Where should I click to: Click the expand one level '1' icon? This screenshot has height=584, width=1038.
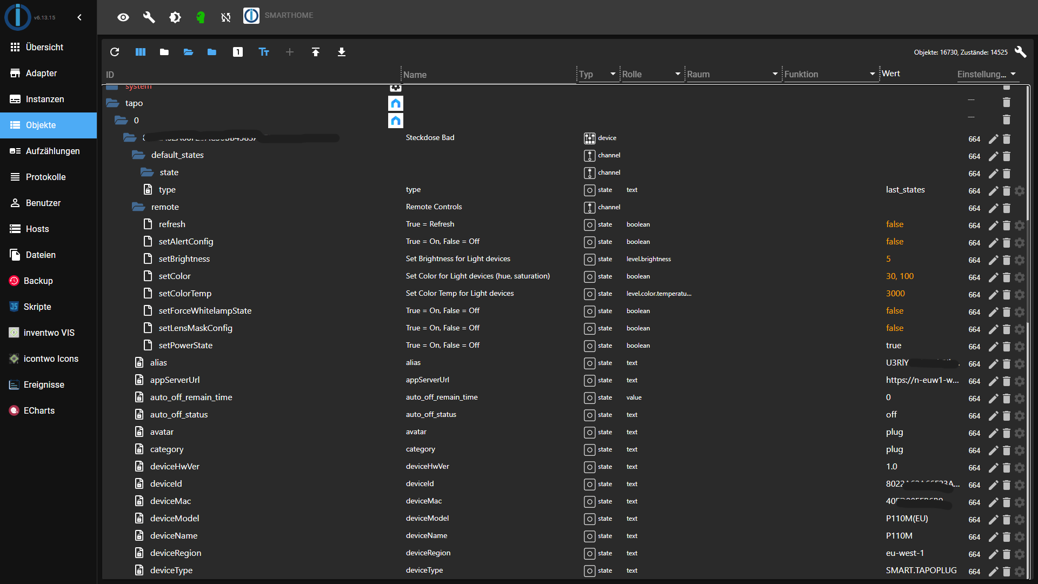click(x=238, y=52)
